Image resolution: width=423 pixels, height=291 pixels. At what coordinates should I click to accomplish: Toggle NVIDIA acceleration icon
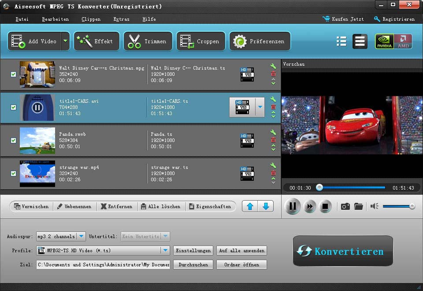point(384,41)
